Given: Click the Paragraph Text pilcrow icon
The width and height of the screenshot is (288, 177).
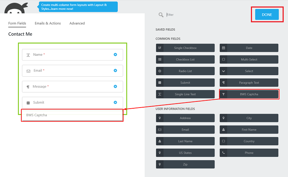Looking at the screenshot, I should pos(224,83).
